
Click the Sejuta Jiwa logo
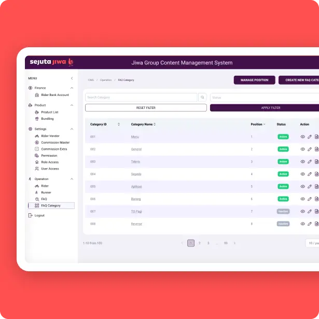[51, 62]
